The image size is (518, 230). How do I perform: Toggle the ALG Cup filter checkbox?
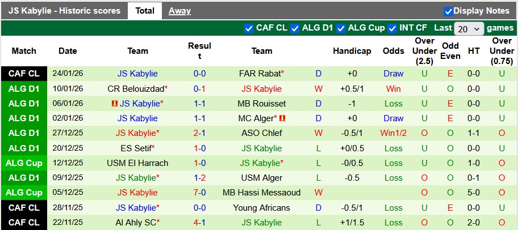click(341, 28)
